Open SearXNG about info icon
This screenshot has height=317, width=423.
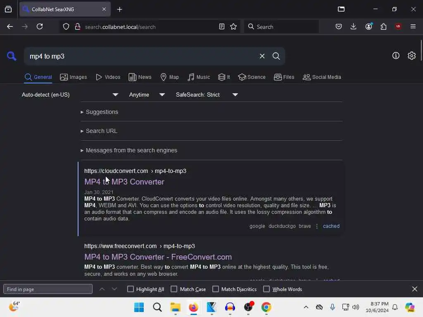pos(396,56)
